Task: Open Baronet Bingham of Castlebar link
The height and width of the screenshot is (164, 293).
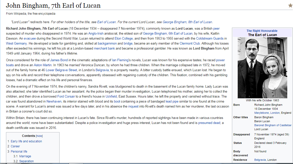Action: [273, 125]
